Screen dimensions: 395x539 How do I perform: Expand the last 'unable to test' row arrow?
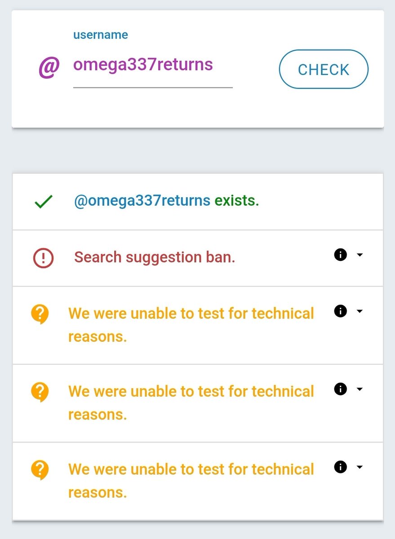point(359,467)
